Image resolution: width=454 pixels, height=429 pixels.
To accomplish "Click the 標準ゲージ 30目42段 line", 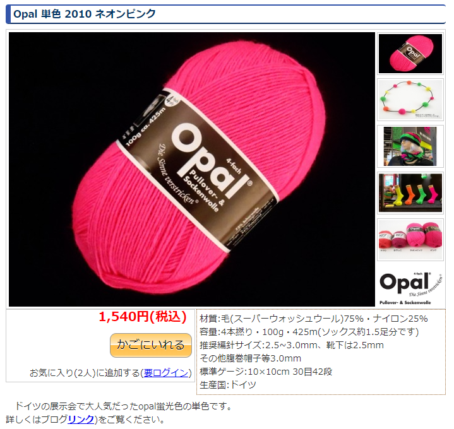I will [x=266, y=372].
